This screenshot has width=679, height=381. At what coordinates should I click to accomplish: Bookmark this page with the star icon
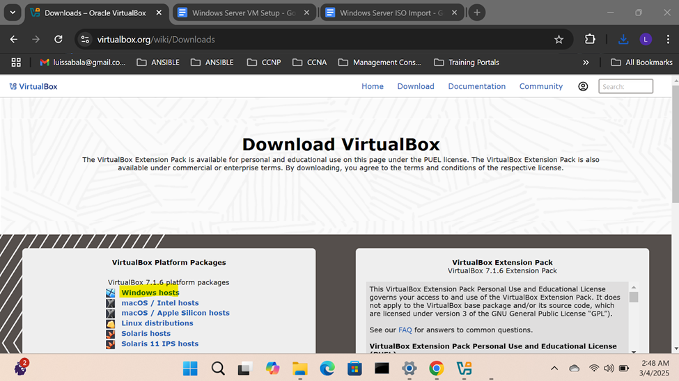[x=559, y=40]
